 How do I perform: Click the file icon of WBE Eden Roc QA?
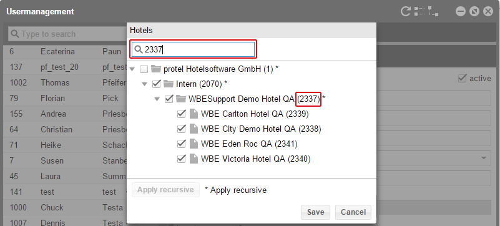tap(194, 144)
